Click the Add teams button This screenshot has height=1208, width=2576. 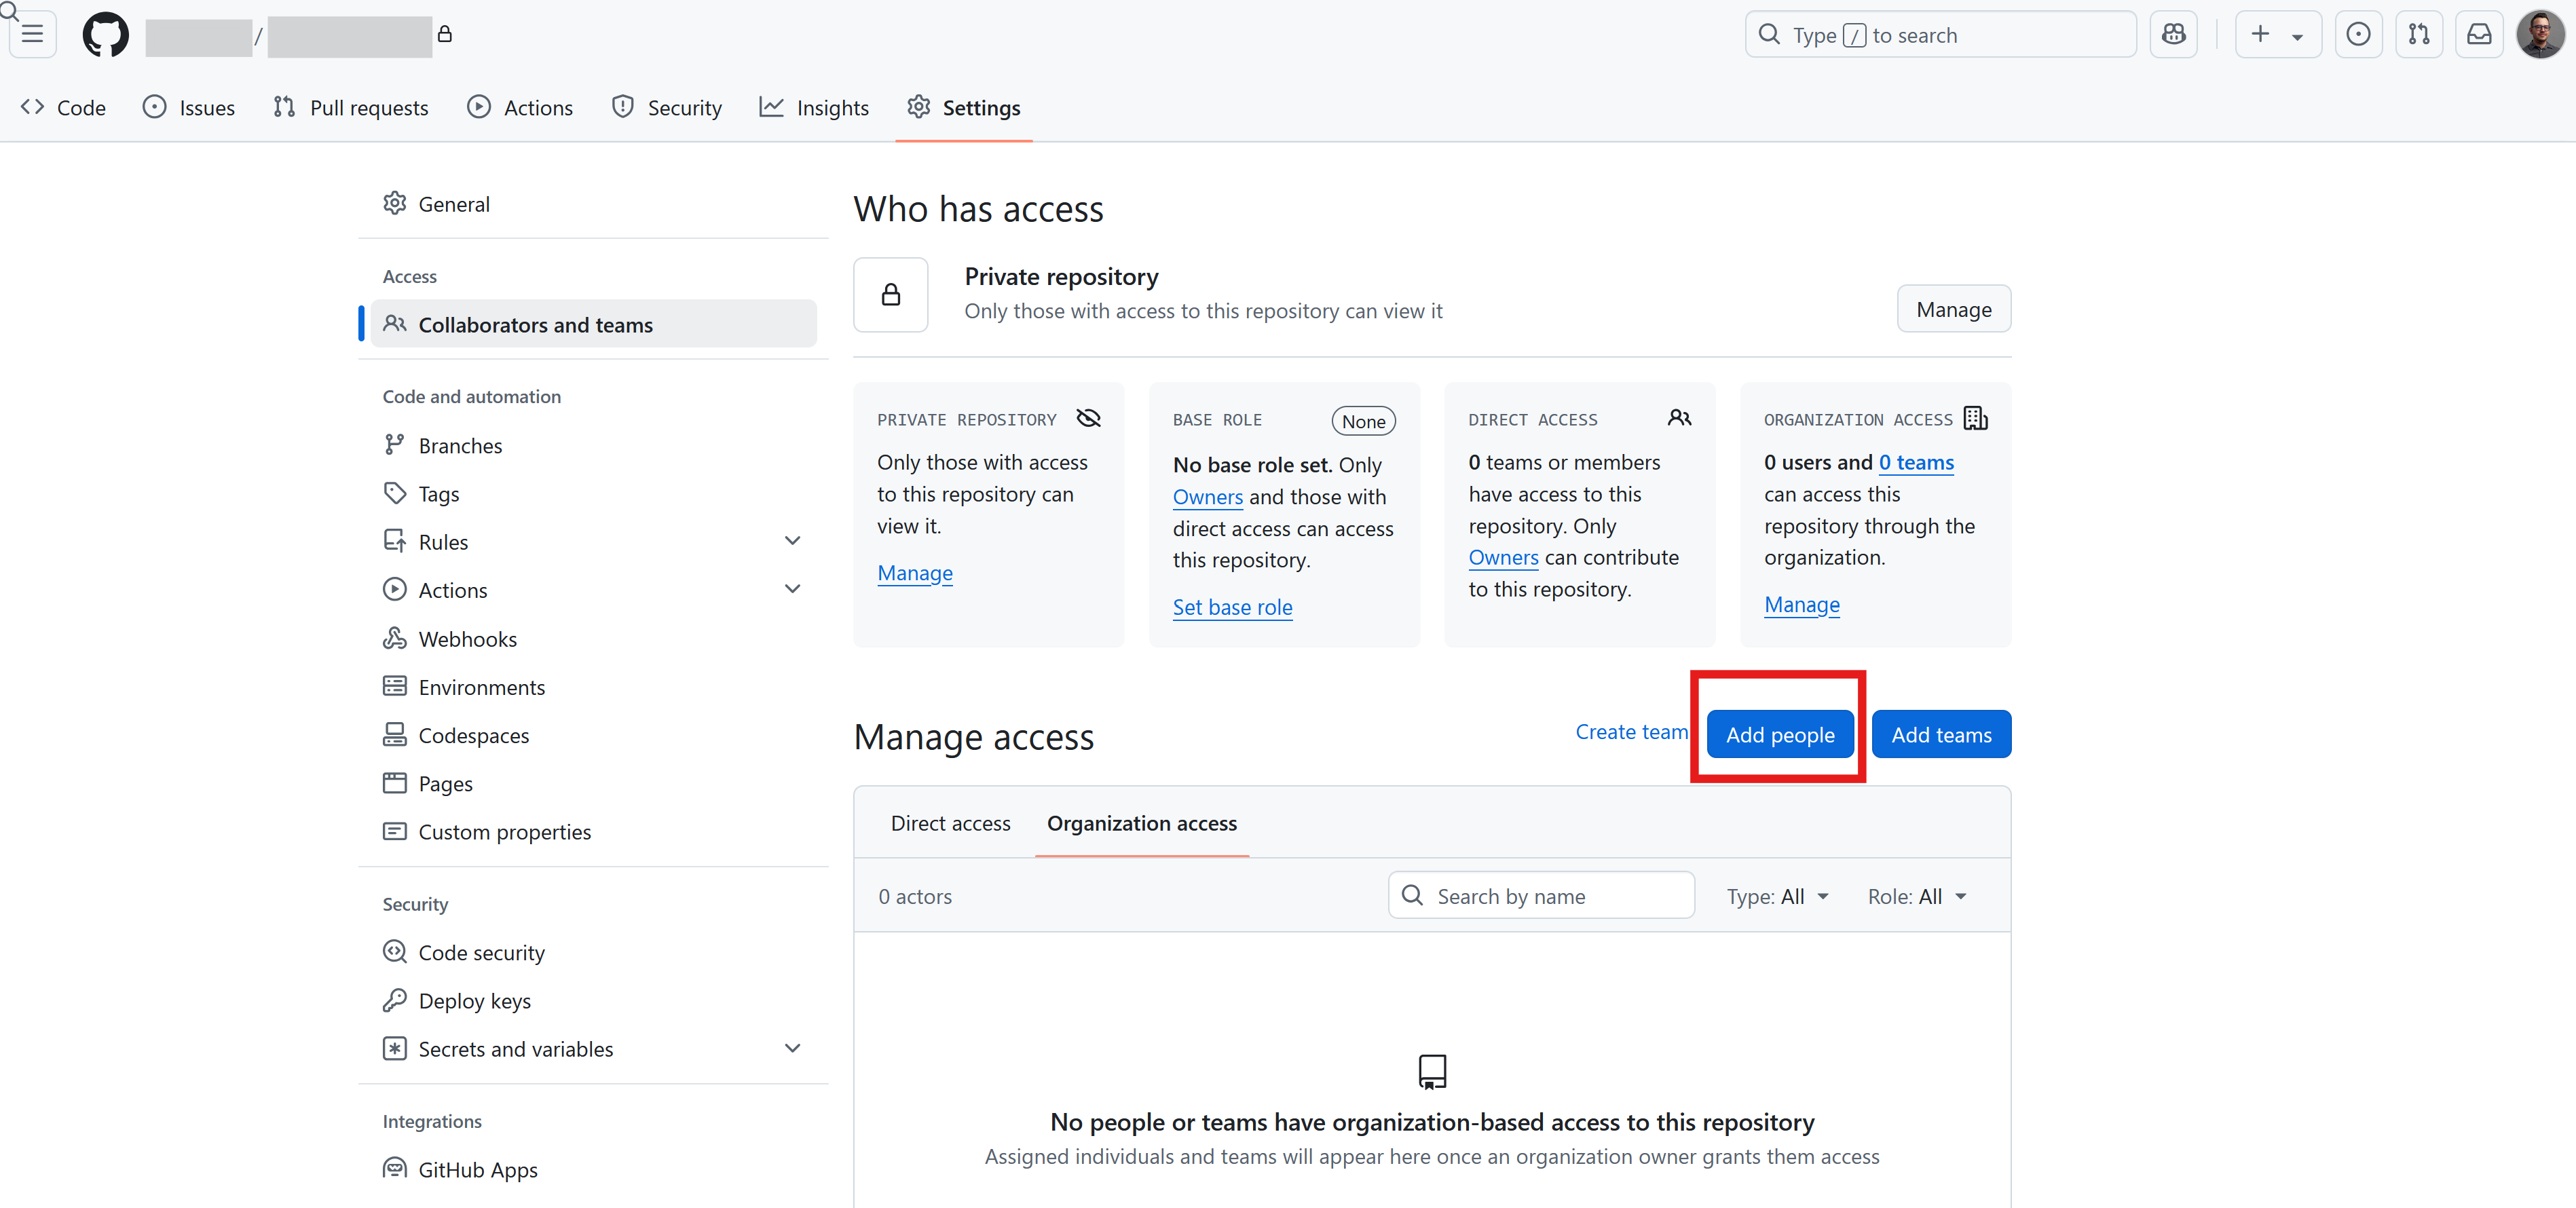pos(1941,734)
